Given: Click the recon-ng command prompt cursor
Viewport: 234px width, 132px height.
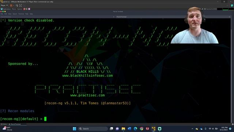Looking at the screenshot, I should (45, 119).
